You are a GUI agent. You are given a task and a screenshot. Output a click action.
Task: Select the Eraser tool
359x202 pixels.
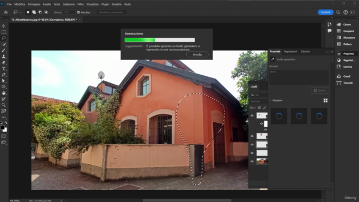click(3, 62)
